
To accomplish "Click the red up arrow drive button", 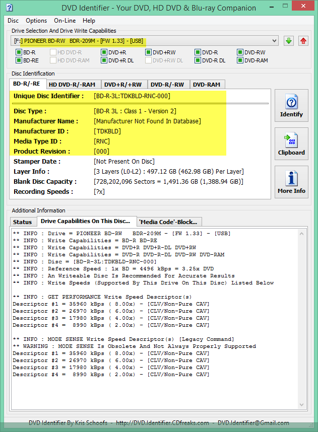I will 303,41.
